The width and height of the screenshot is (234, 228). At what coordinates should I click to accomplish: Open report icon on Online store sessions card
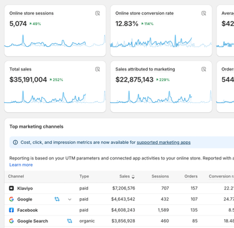click(x=97, y=14)
